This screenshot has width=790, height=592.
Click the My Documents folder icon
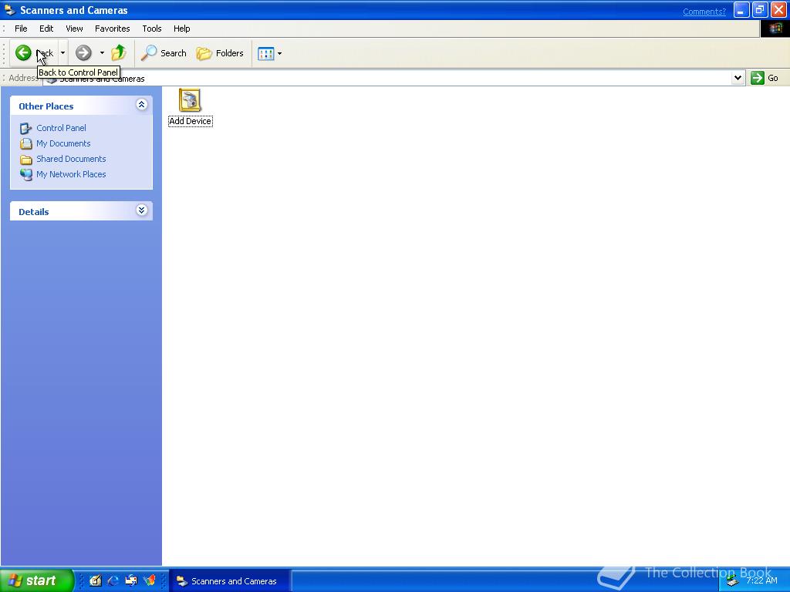25,144
